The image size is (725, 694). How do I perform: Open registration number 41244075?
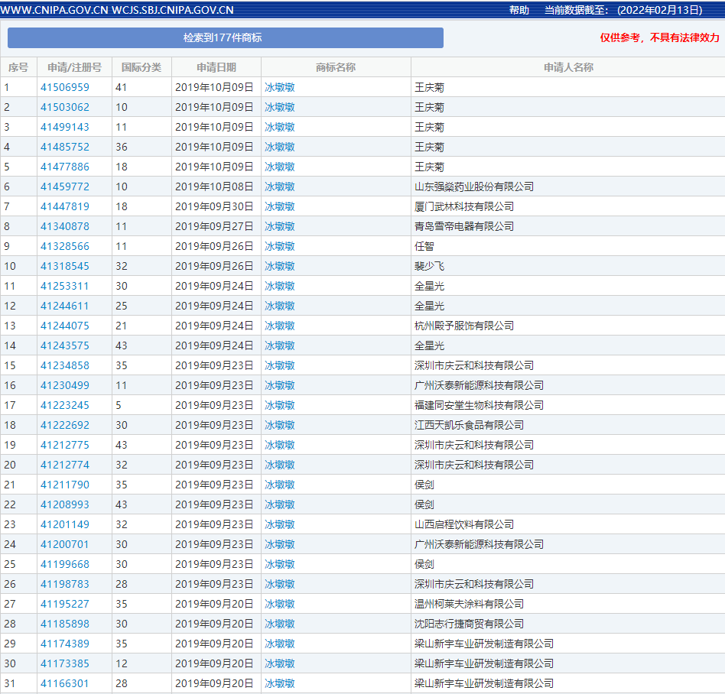(65, 326)
